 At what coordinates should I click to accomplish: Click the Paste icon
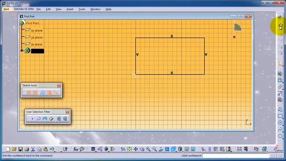pyautogui.click(x=46, y=149)
